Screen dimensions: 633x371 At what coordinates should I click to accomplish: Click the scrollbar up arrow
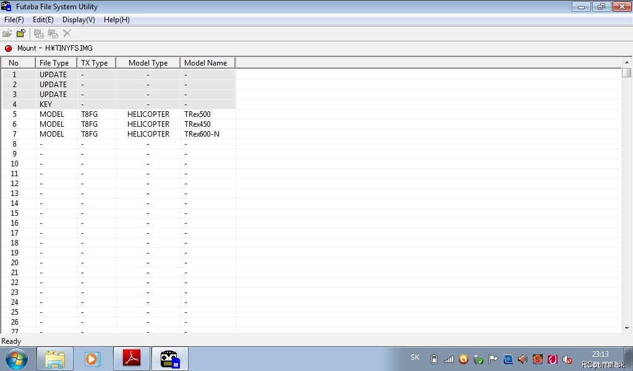point(627,62)
